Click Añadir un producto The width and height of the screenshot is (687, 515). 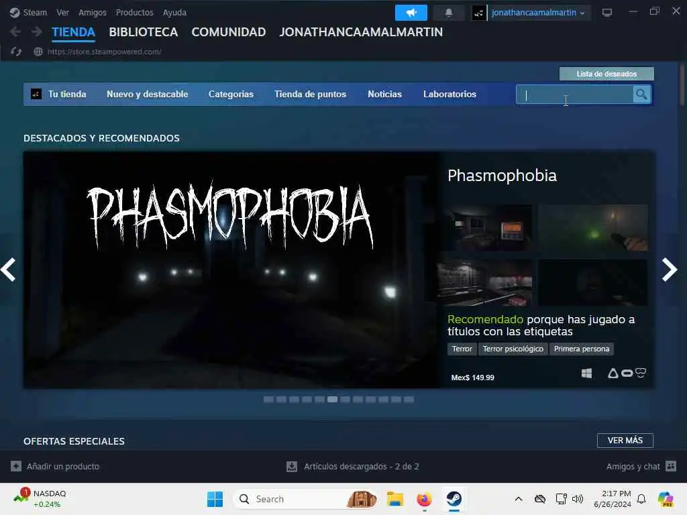(x=55, y=467)
